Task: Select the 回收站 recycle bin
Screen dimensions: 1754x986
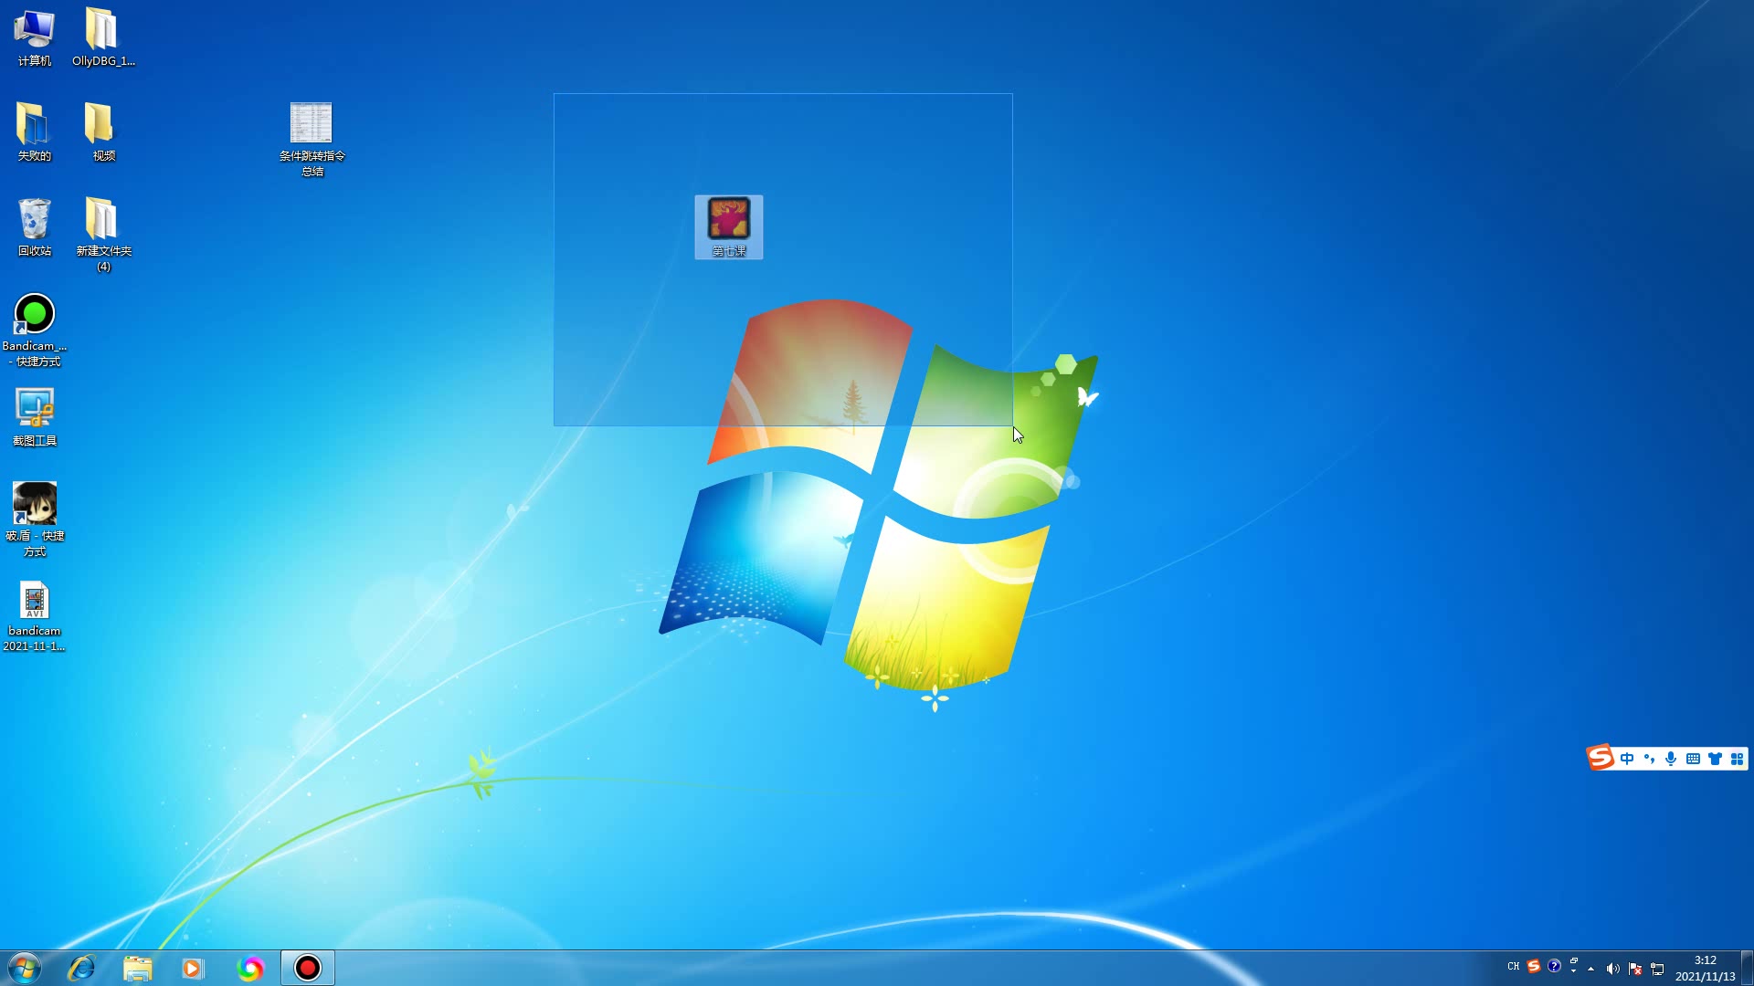Action: (x=35, y=227)
